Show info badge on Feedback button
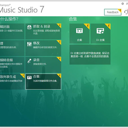 (x=120, y=10)
